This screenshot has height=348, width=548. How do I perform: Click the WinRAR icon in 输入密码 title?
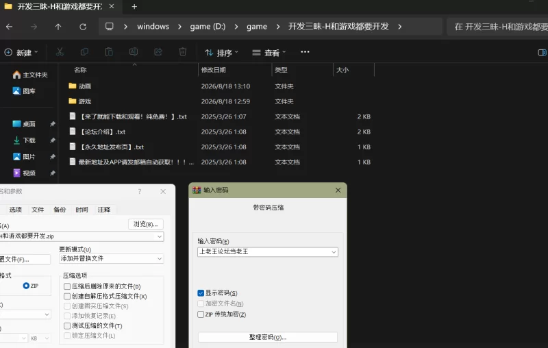coord(197,190)
